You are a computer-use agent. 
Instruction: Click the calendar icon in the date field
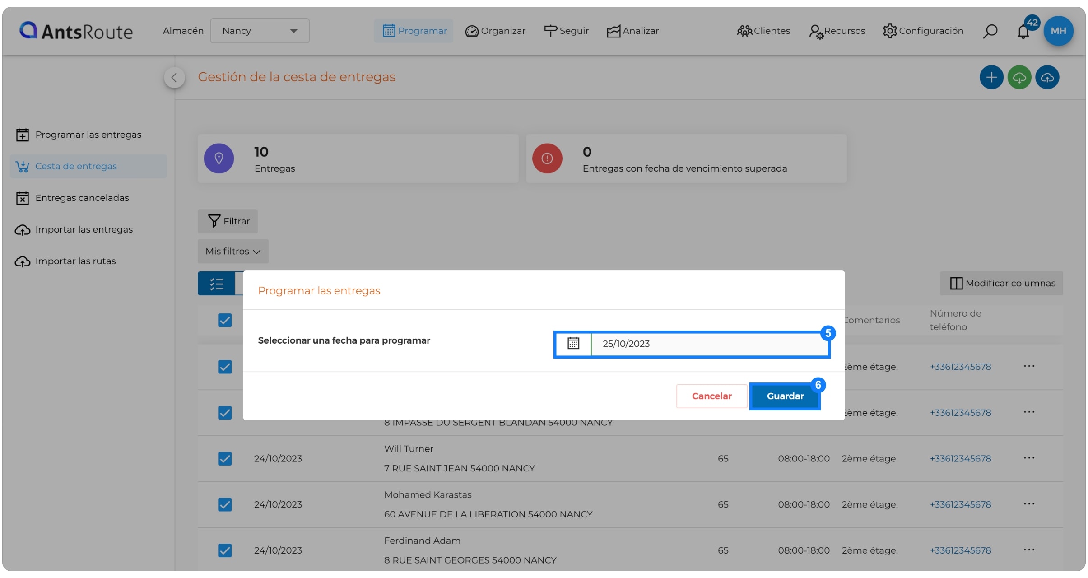[x=573, y=344]
